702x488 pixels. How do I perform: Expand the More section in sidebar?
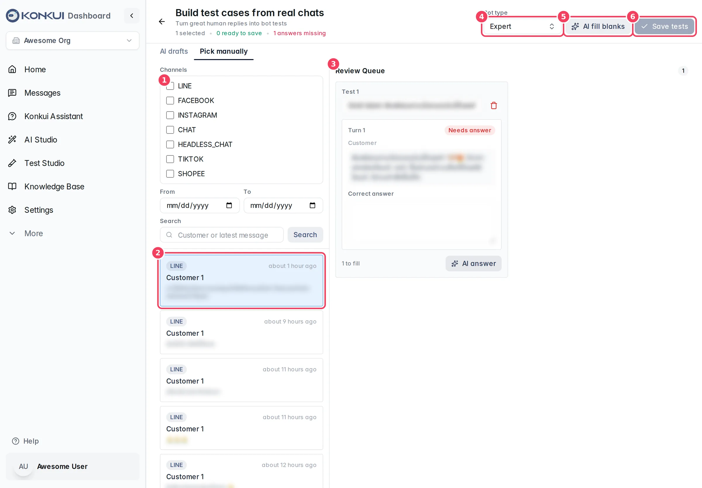(34, 233)
